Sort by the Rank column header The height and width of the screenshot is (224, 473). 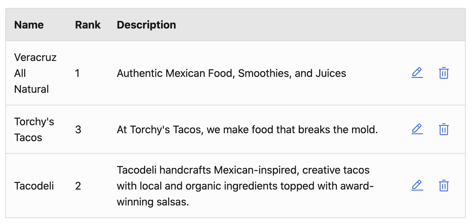pos(88,25)
